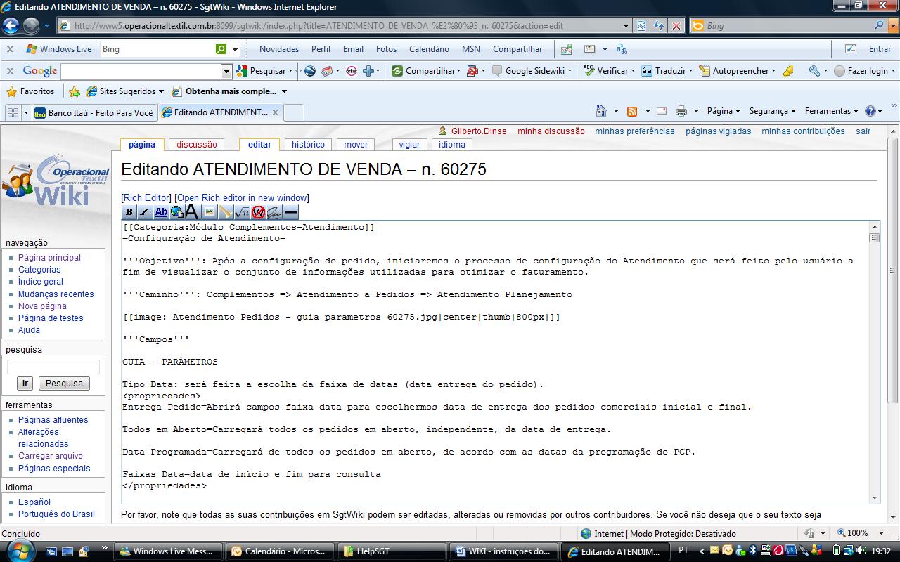Insert signature with timestamp icon

pyautogui.click(x=274, y=212)
